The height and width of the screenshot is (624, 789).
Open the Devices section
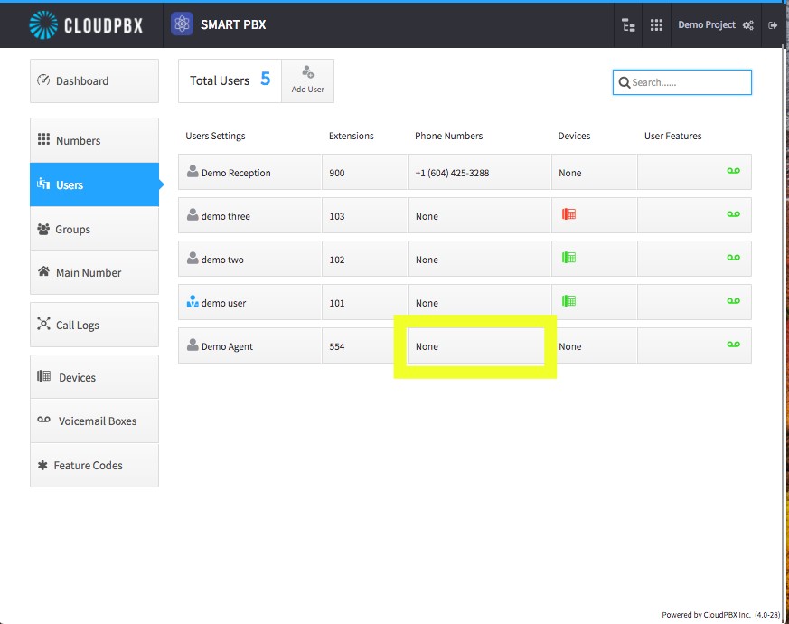pyautogui.click(x=95, y=377)
